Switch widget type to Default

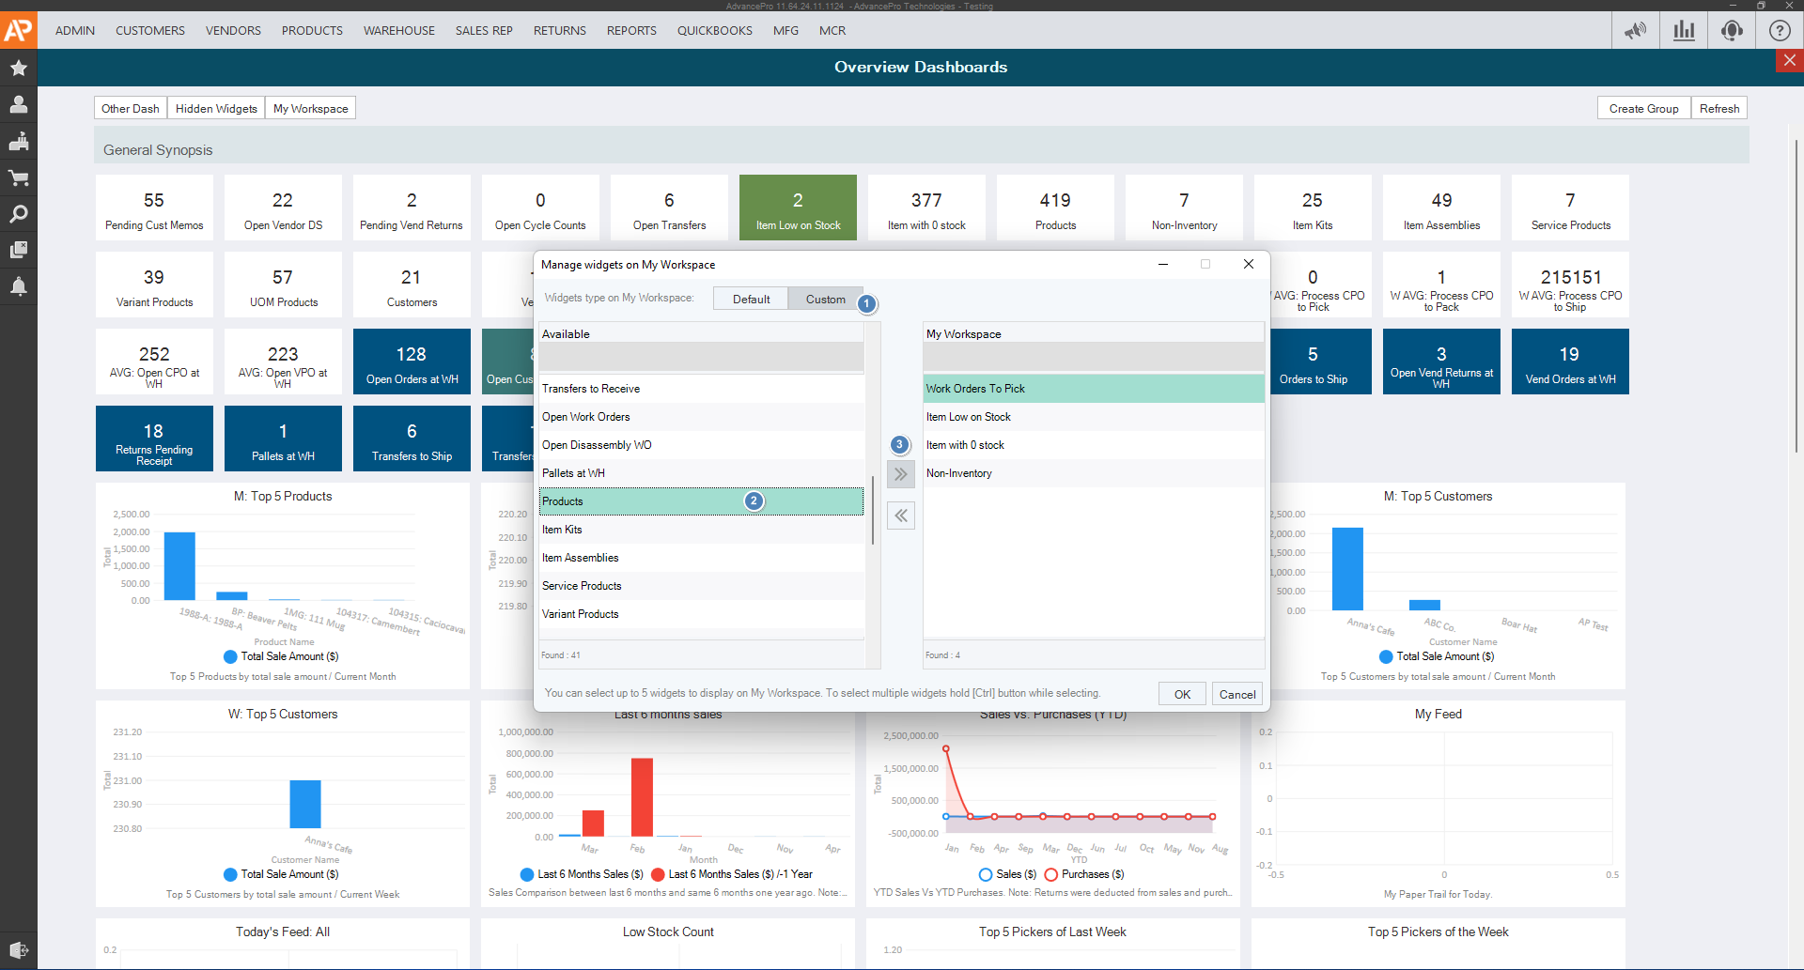(x=751, y=299)
